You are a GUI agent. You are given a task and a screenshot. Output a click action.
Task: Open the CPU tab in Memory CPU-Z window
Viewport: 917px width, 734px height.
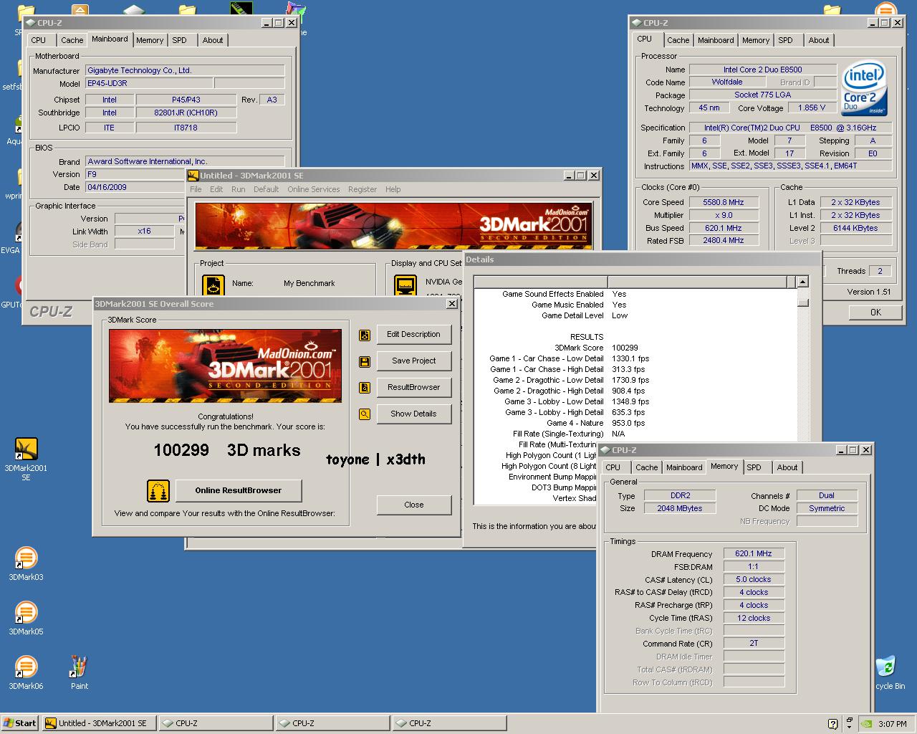(613, 467)
